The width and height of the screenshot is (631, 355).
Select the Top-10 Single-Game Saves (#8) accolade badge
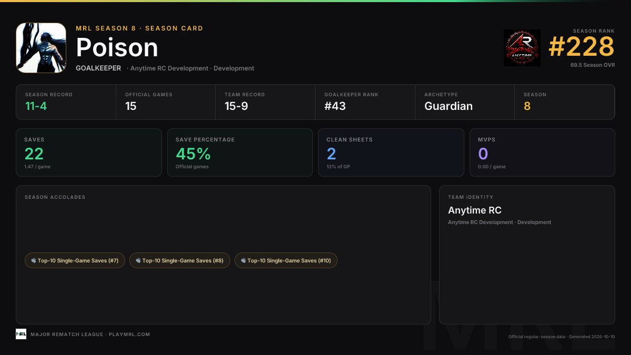[x=180, y=260]
